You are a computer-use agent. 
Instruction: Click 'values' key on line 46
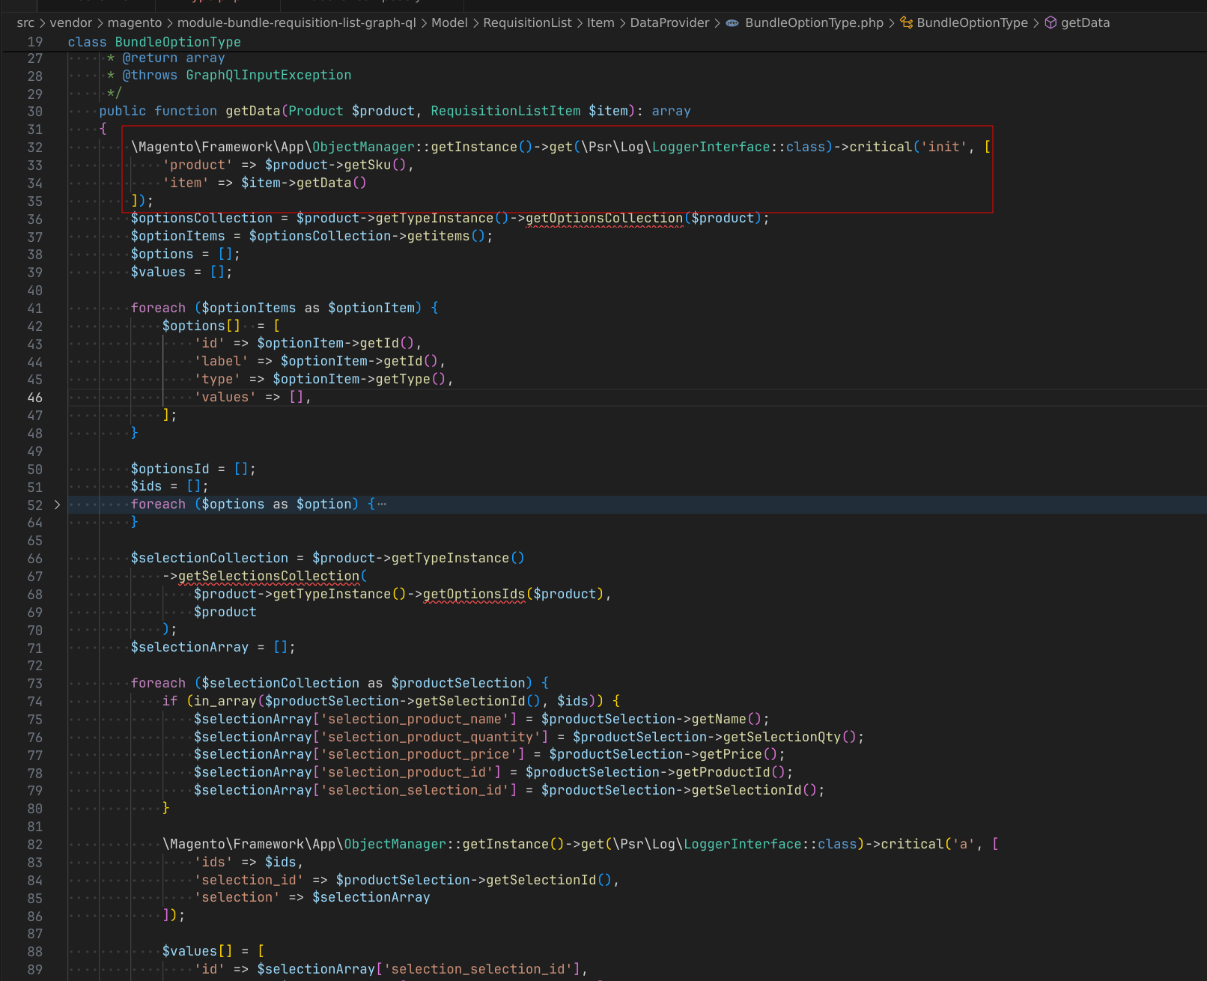pyautogui.click(x=225, y=397)
